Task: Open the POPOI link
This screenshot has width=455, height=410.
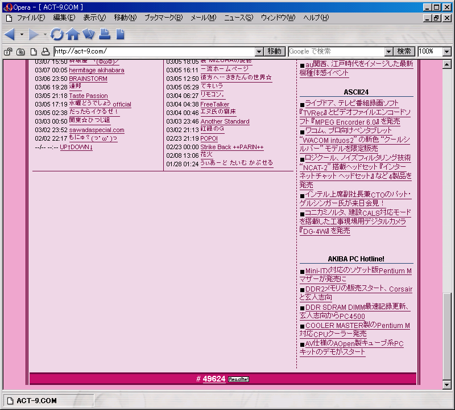Action: pos(209,138)
